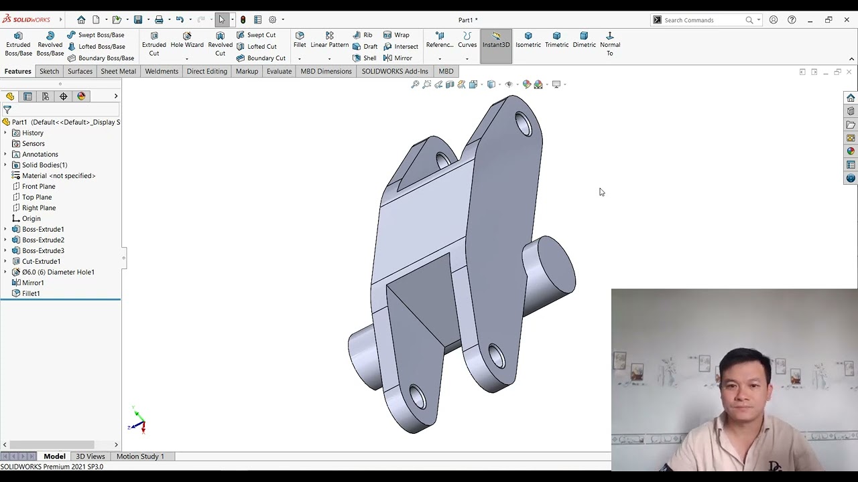Image resolution: width=858 pixels, height=482 pixels.
Task: Set view Normal To
Action: 610,44
